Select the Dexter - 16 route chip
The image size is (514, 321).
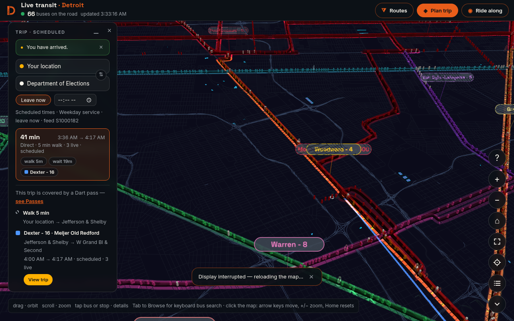pyautogui.click(x=39, y=172)
